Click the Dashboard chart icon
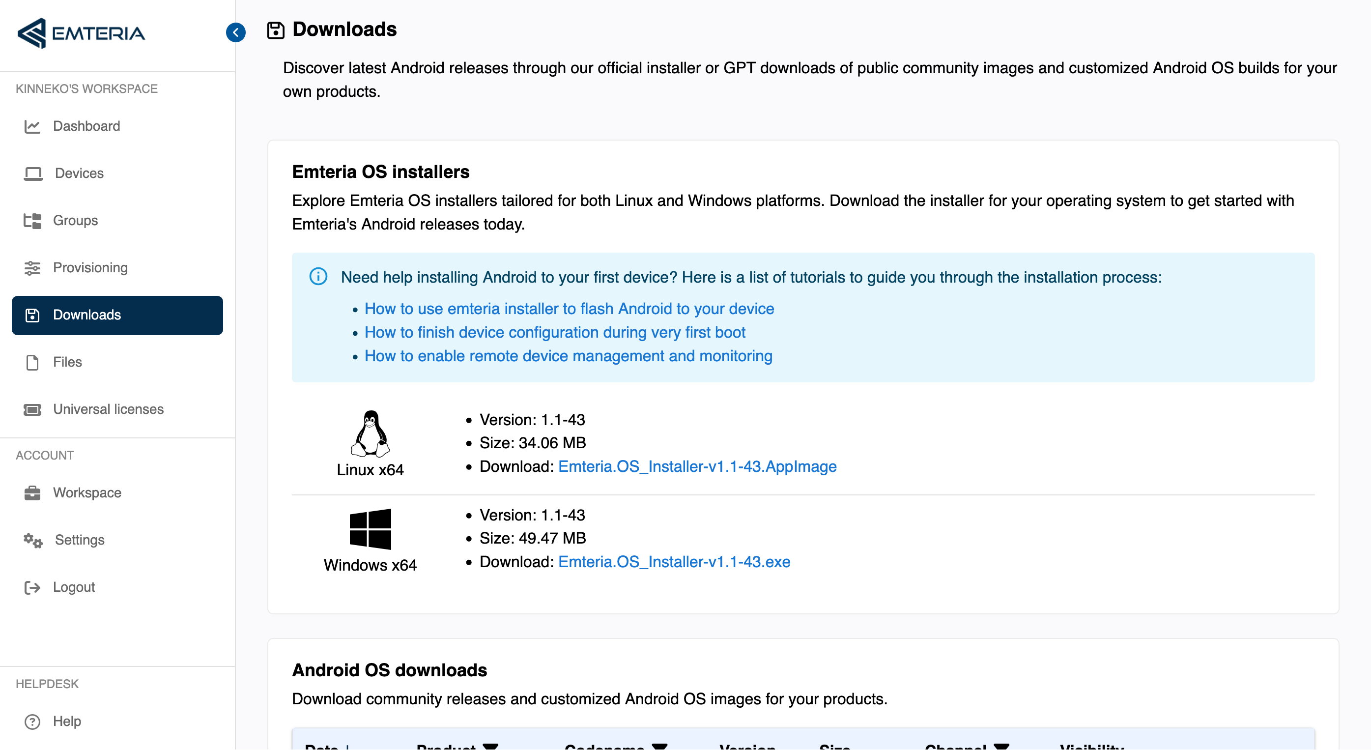 (x=32, y=126)
